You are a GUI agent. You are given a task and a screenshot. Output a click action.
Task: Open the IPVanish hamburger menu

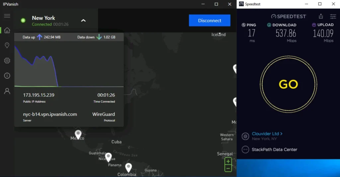click(x=7, y=16)
